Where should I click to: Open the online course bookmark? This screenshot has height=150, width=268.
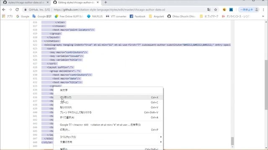point(236,16)
